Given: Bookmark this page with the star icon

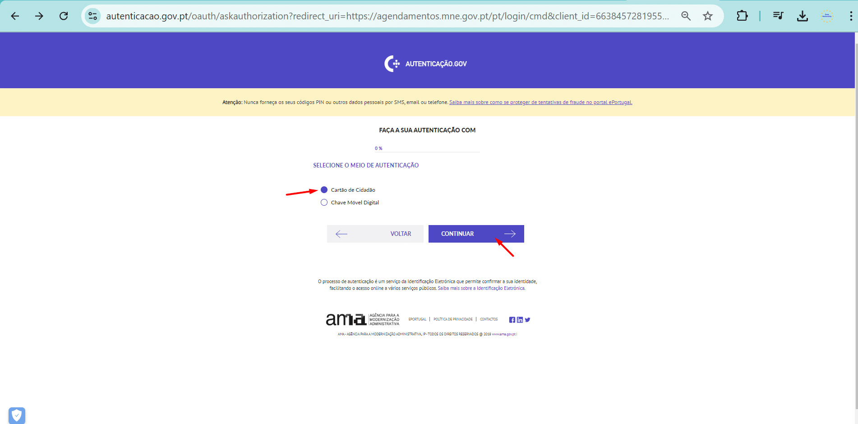Looking at the screenshot, I should point(708,16).
